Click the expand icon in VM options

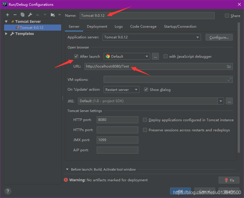(230, 80)
